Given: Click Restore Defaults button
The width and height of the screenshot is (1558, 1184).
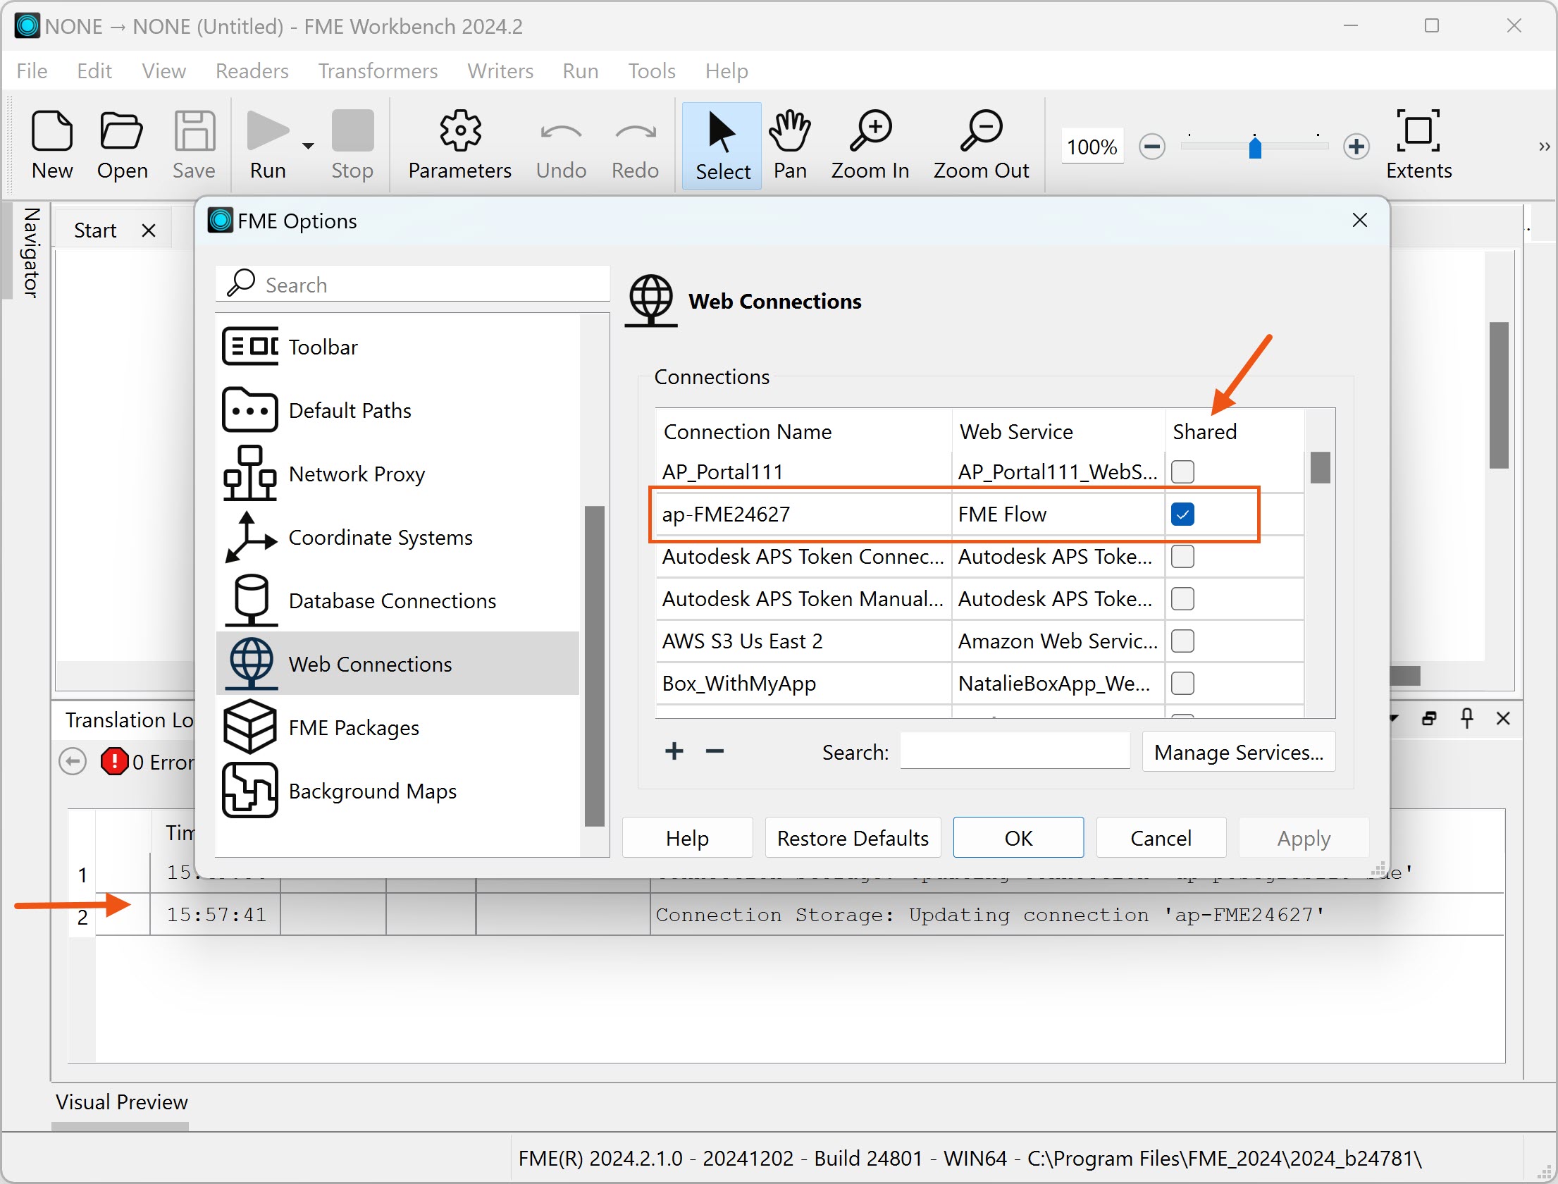Looking at the screenshot, I should (853, 837).
